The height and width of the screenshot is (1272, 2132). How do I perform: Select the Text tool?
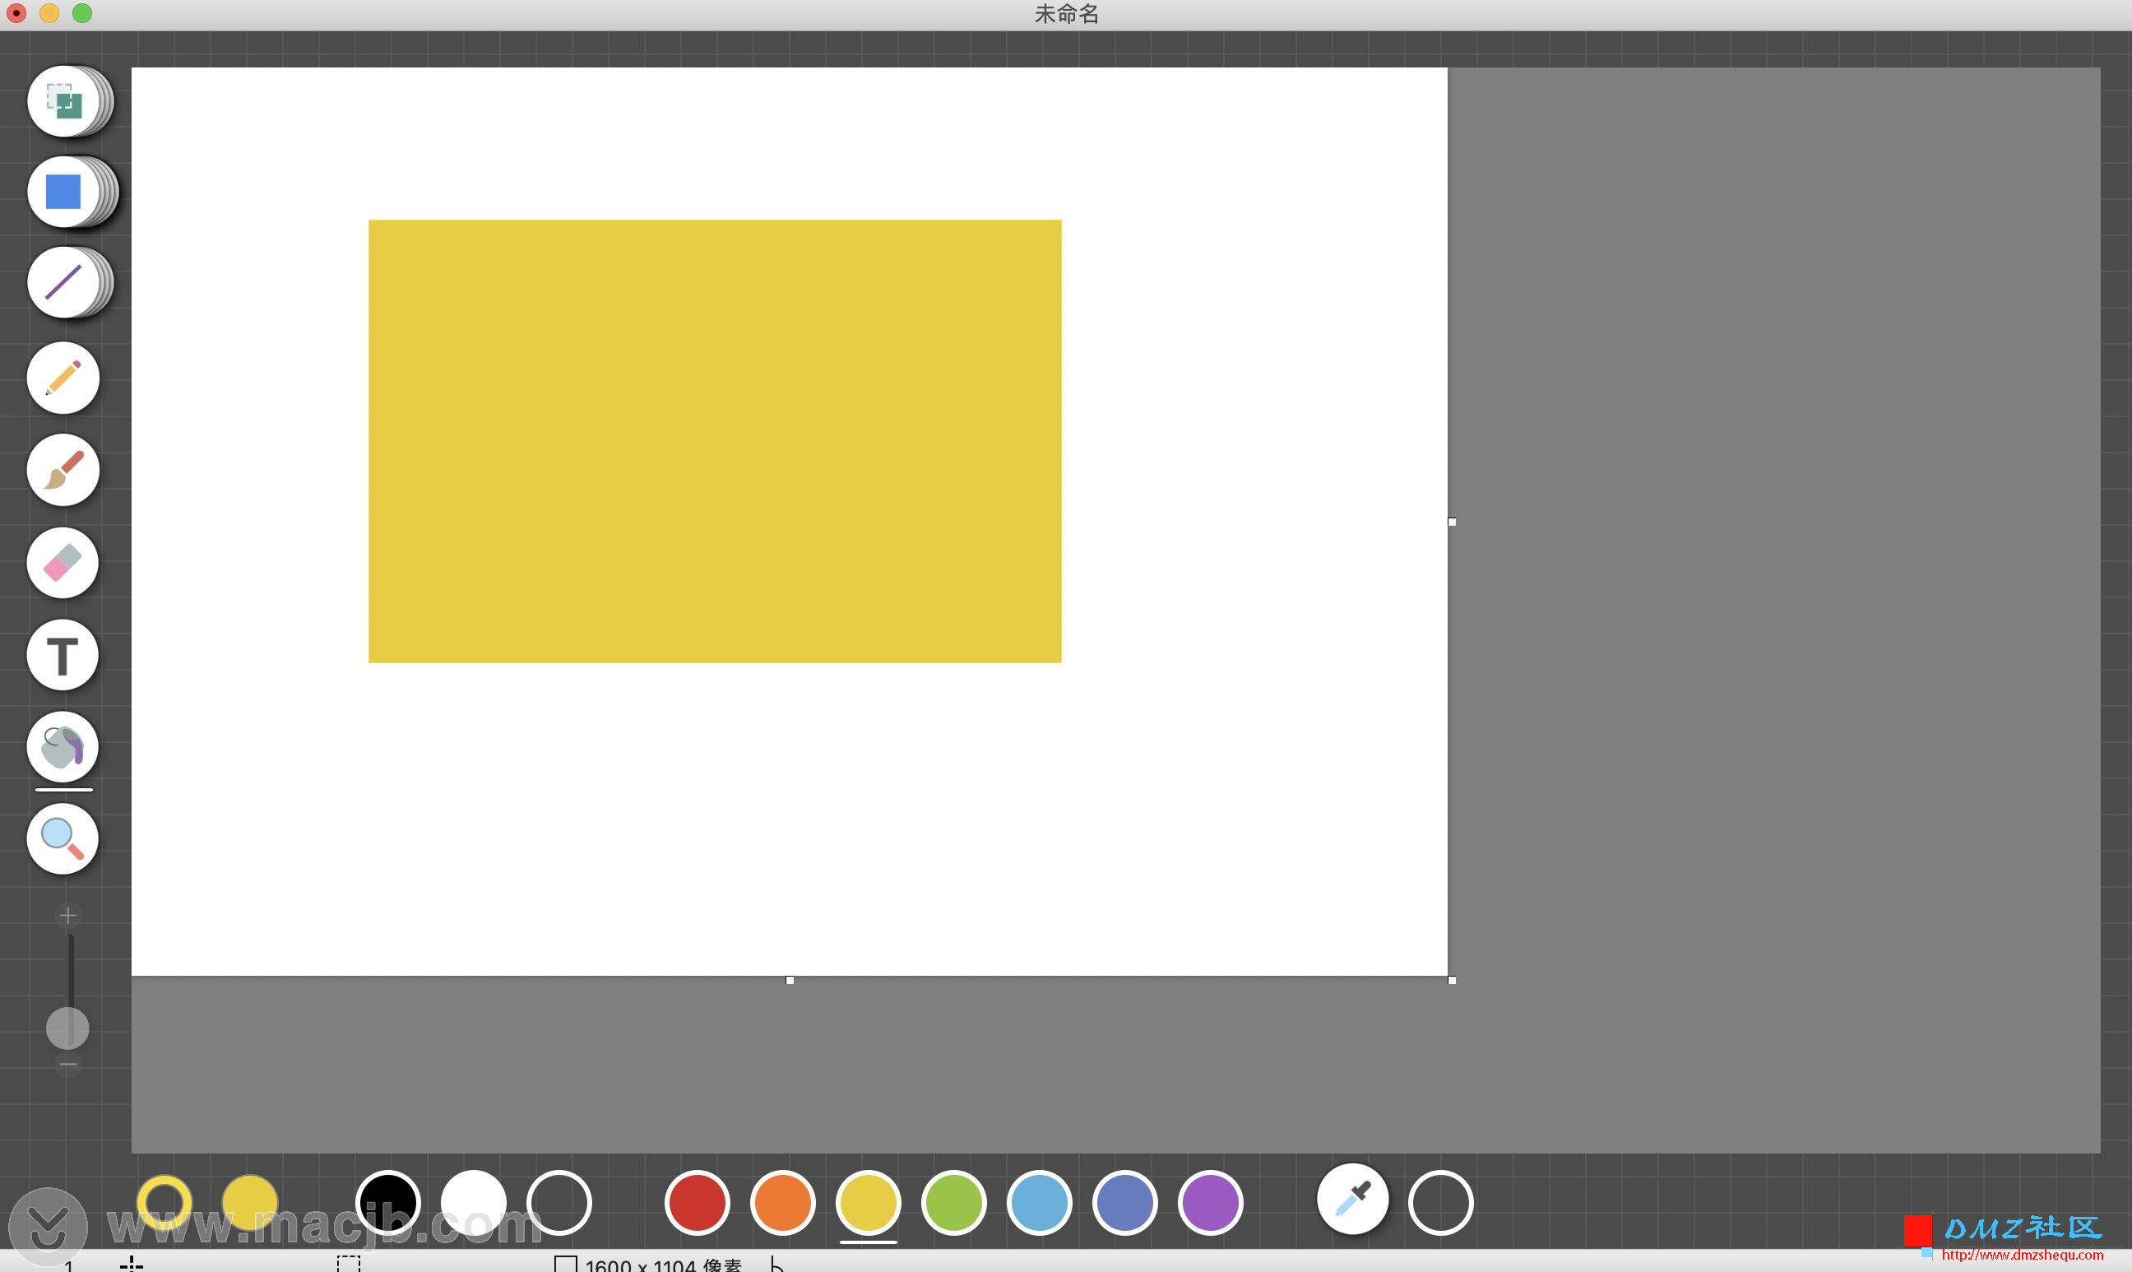pos(63,656)
